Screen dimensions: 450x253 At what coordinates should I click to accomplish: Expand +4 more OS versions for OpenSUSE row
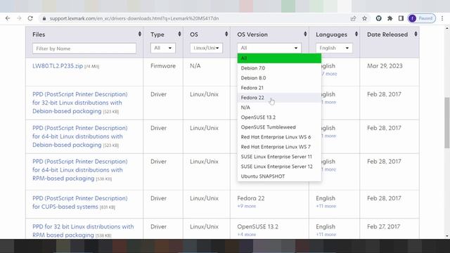coord(247,234)
